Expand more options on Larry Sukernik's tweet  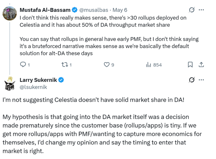(x=201, y=80)
